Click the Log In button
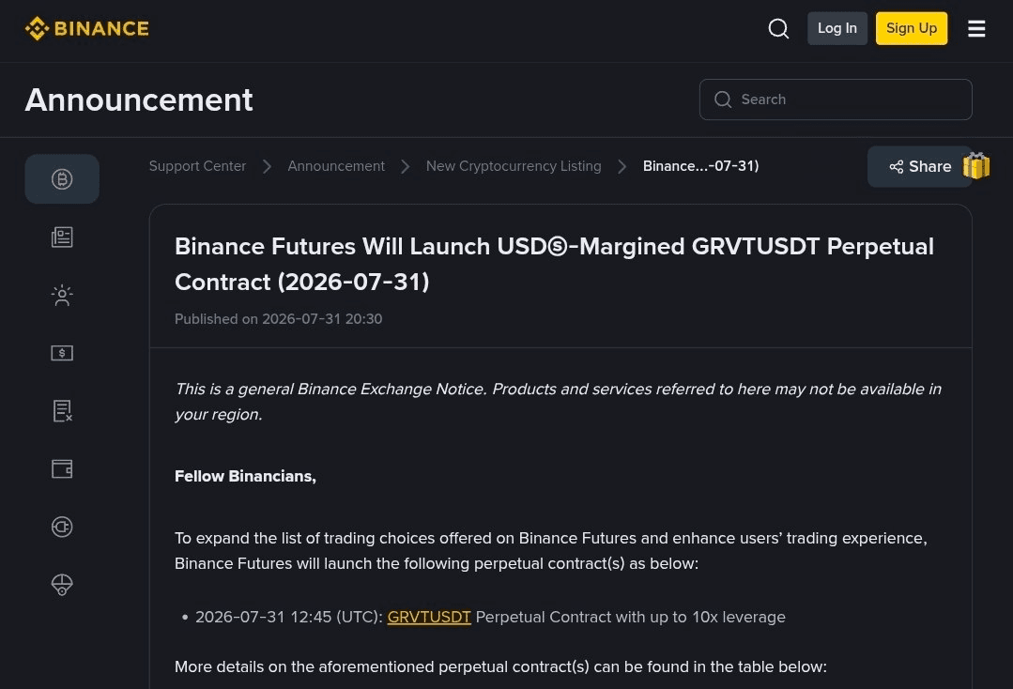This screenshot has width=1013, height=689. coord(837,28)
